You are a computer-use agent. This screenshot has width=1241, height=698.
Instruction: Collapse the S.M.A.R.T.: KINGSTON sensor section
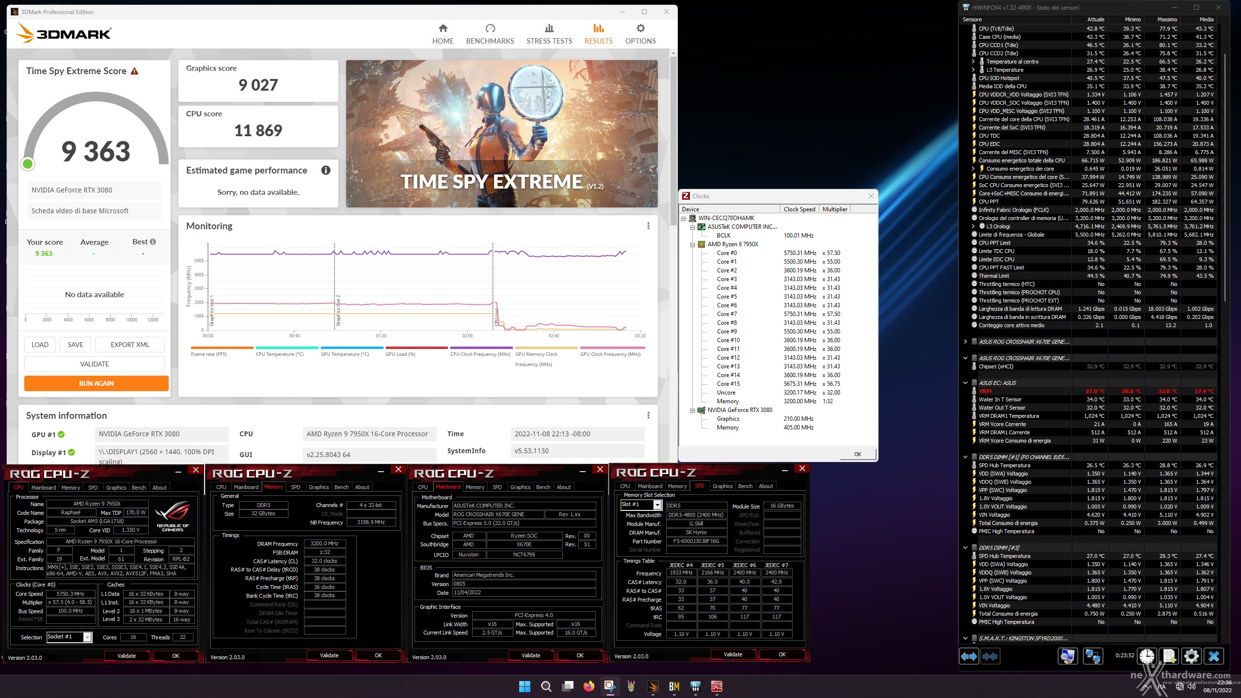[965, 638]
